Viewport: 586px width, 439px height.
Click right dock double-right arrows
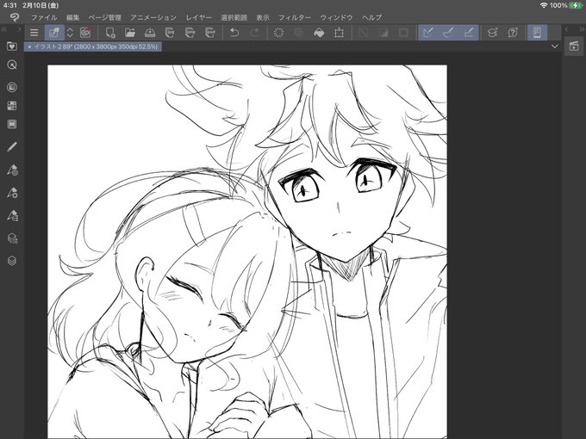582,29
